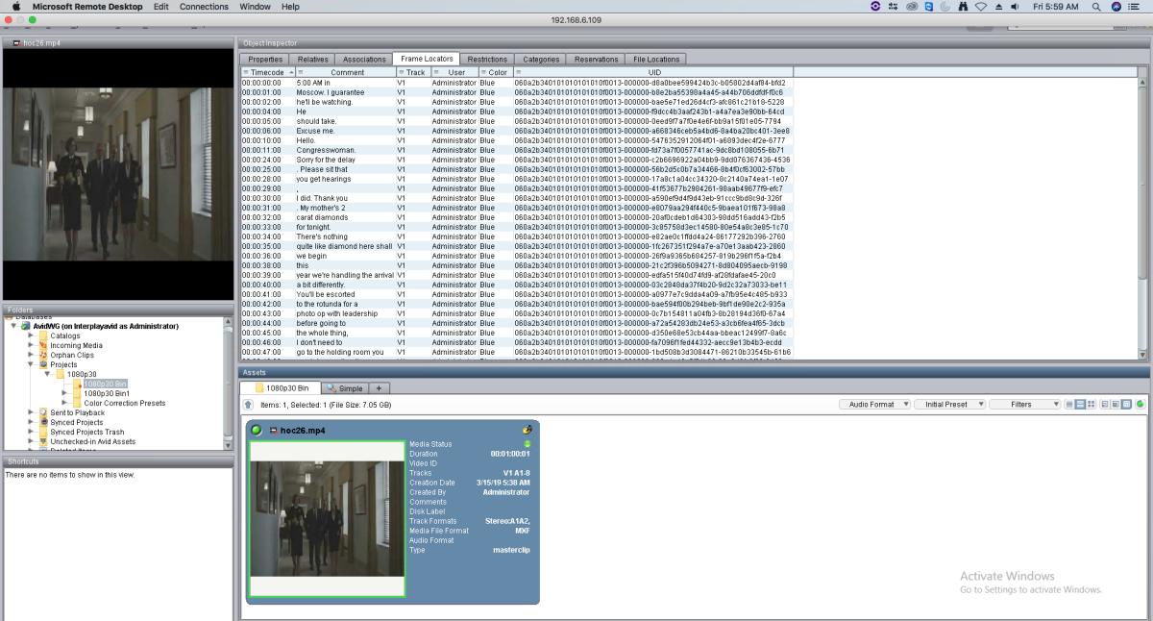Expand Color Correction Presets folder
Screen dimensions: 1153x621
[64, 403]
